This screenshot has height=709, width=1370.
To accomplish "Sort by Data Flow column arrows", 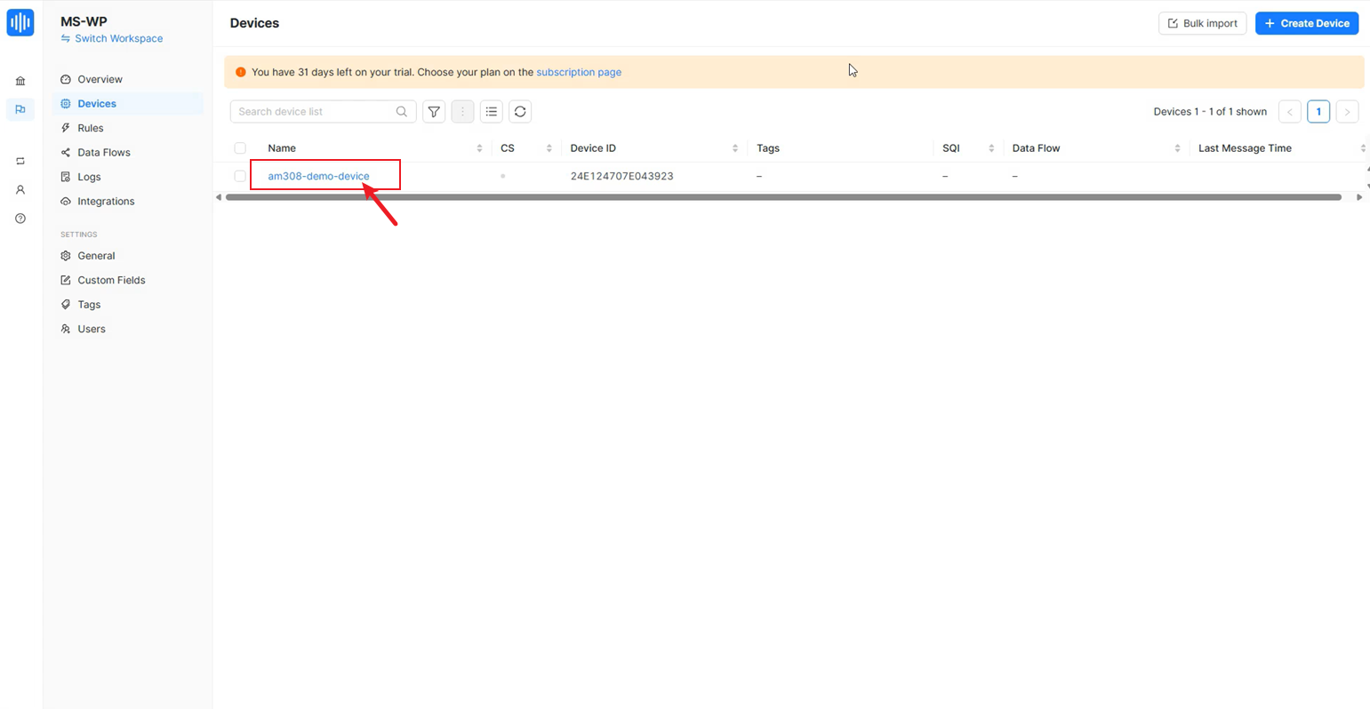I will [1177, 148].
